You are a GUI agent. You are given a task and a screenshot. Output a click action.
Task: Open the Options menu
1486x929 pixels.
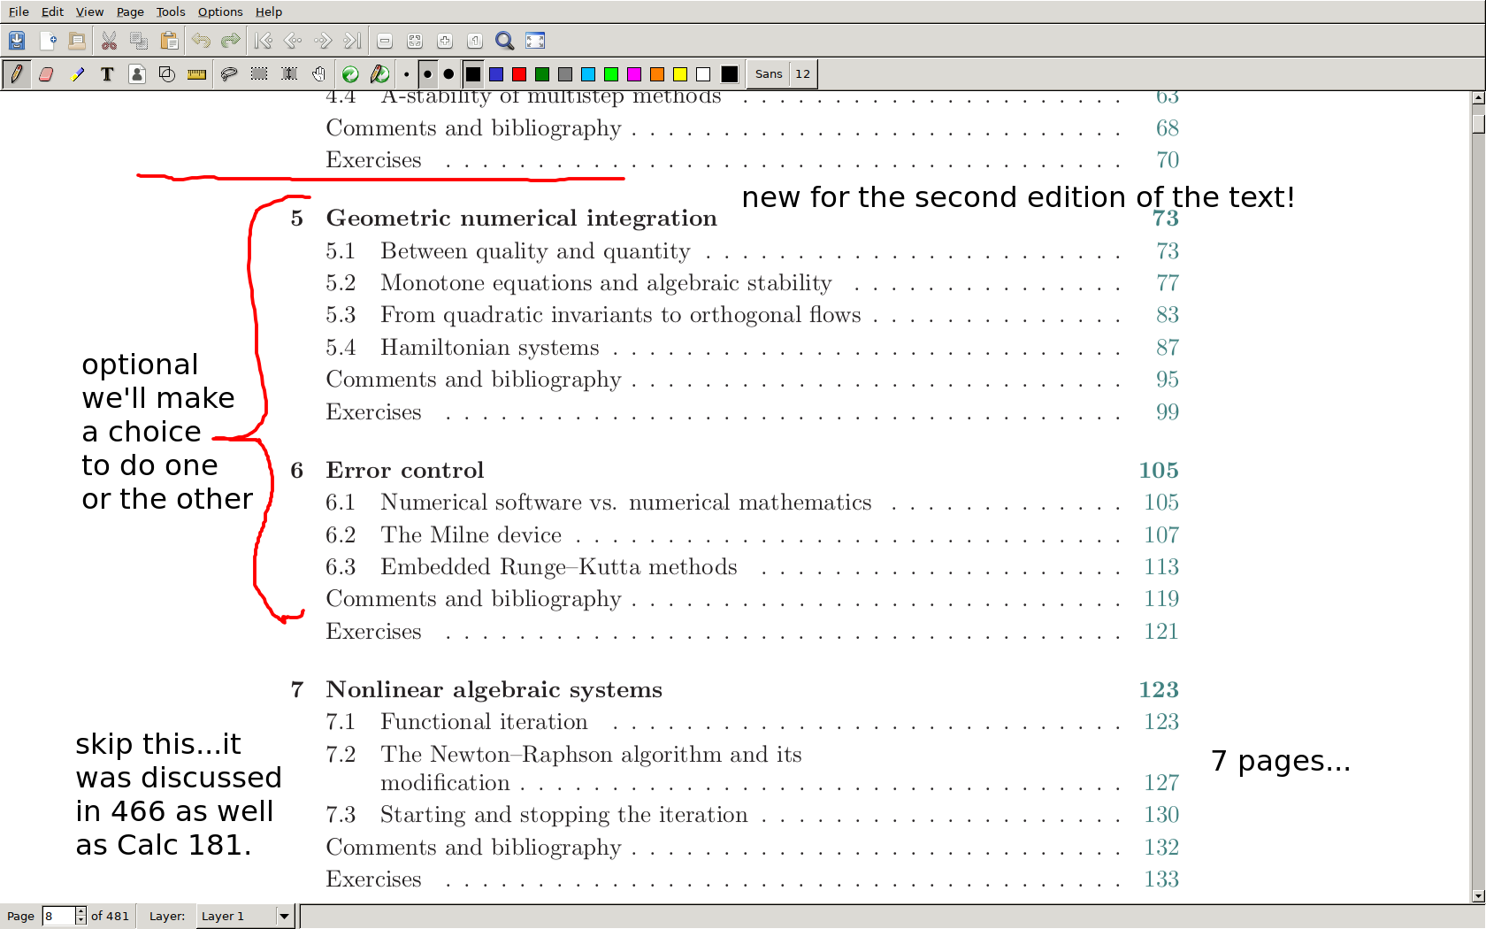[x=219, y=12]
